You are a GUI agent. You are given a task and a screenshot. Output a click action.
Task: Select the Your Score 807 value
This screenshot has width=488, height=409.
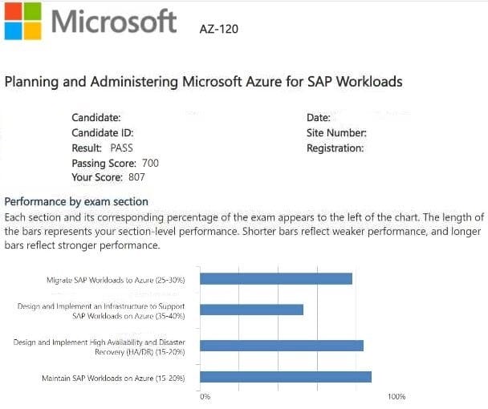[x=136, y=177]
